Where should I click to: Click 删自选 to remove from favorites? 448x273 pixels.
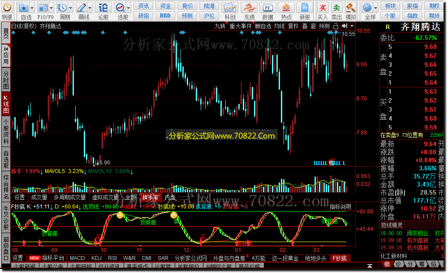(263, 26)
